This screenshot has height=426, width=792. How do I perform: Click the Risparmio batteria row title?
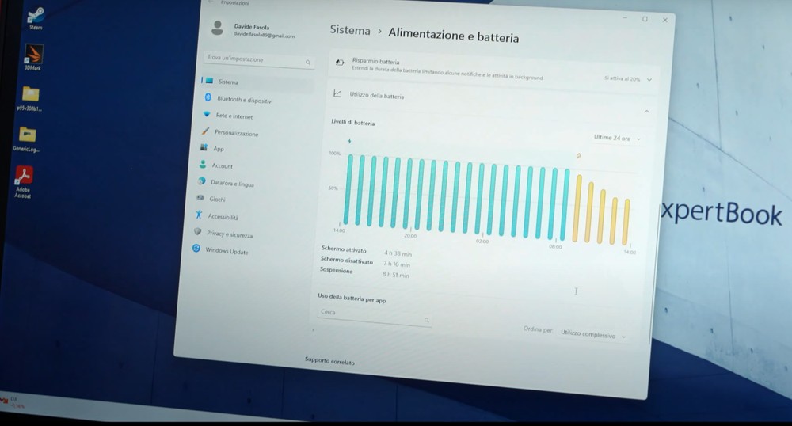coord(375,62)
